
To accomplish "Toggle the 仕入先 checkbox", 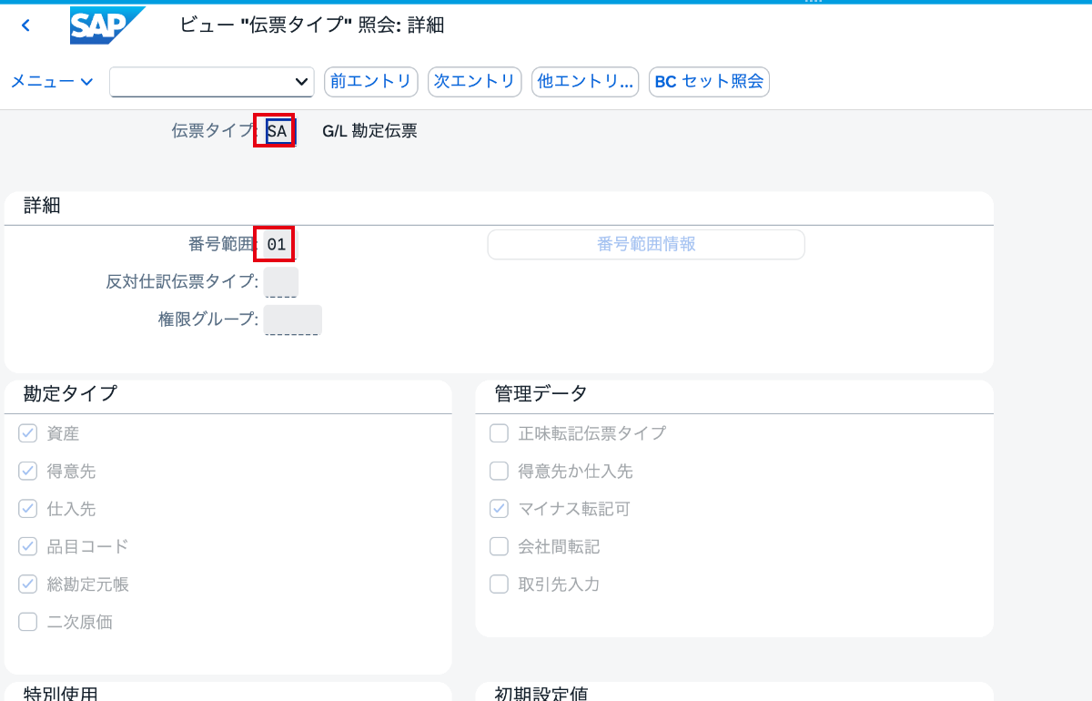I will (x=28, y=508).
